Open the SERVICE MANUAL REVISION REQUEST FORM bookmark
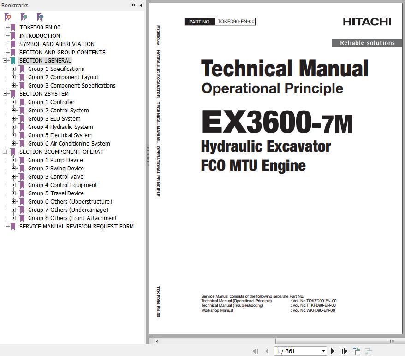Image resolution: width=405 pixels, height=356 pixels. point(77,227)
